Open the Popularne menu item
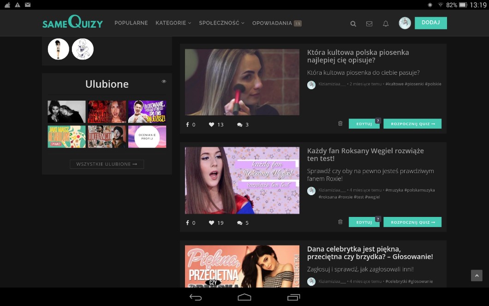The width and height of the screenshot is (489, 306). (131, 23)
